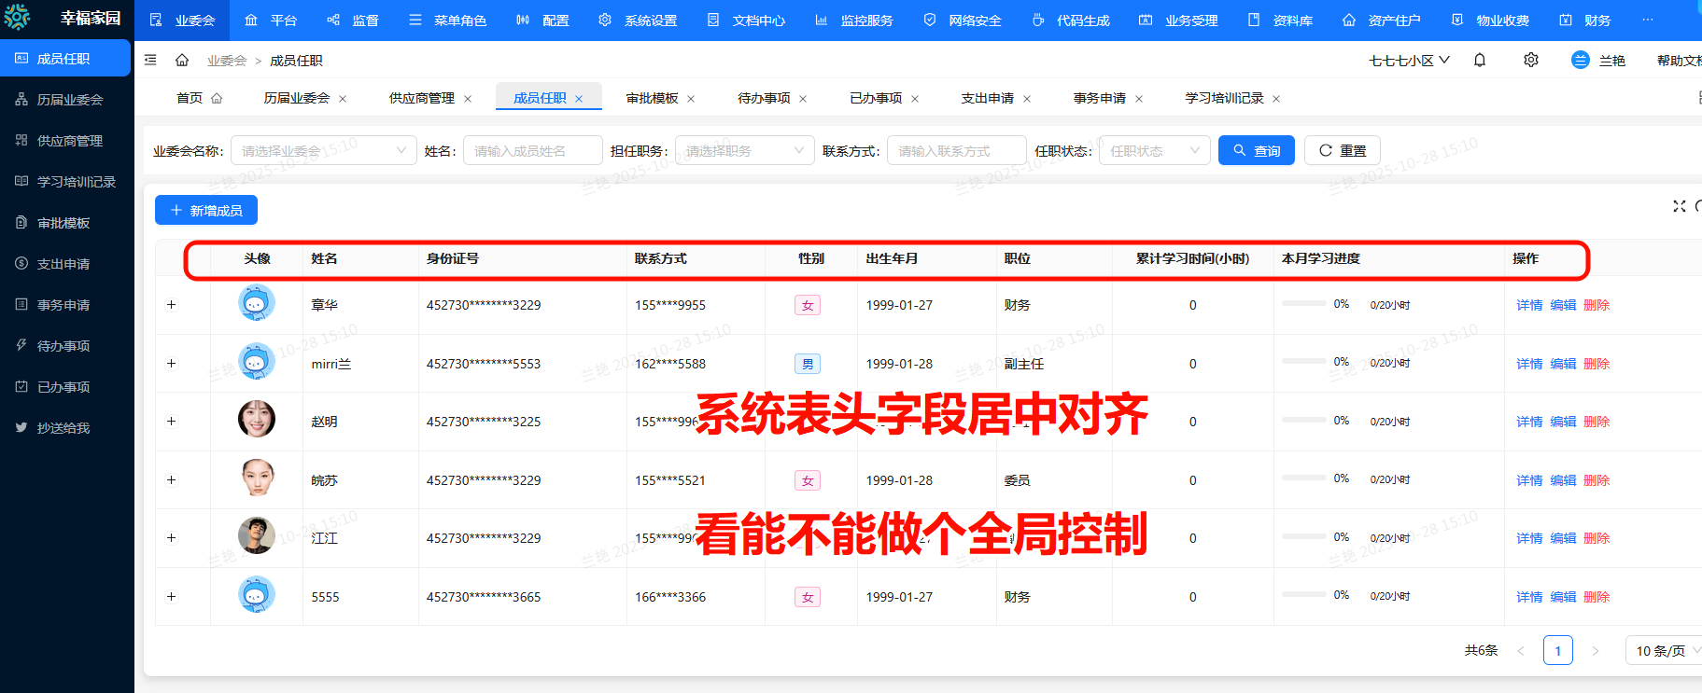Image resolution: width=1702 pixels, height=693 pixels.
Task: Switch to the 历届业委会 tab
Action: click(296, 98)
